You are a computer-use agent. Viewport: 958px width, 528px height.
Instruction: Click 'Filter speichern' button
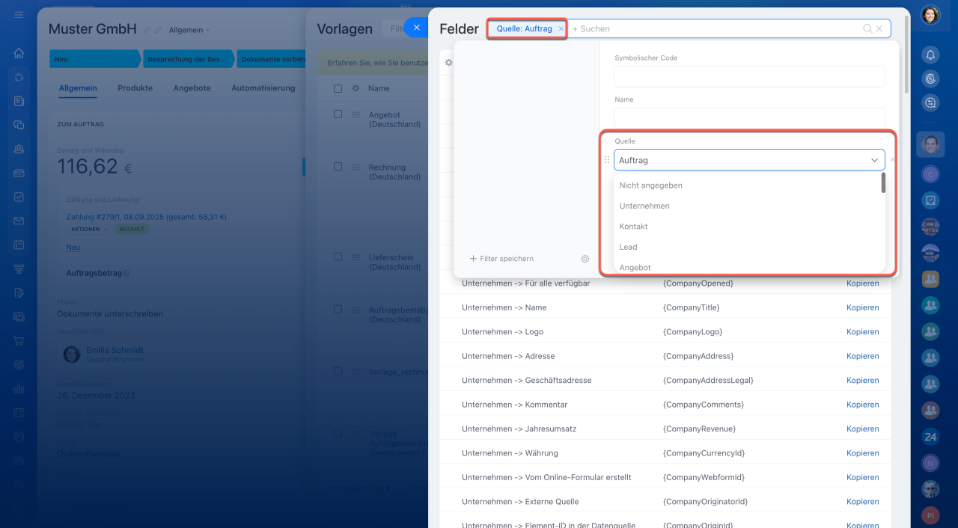click(x=501, y=259)
